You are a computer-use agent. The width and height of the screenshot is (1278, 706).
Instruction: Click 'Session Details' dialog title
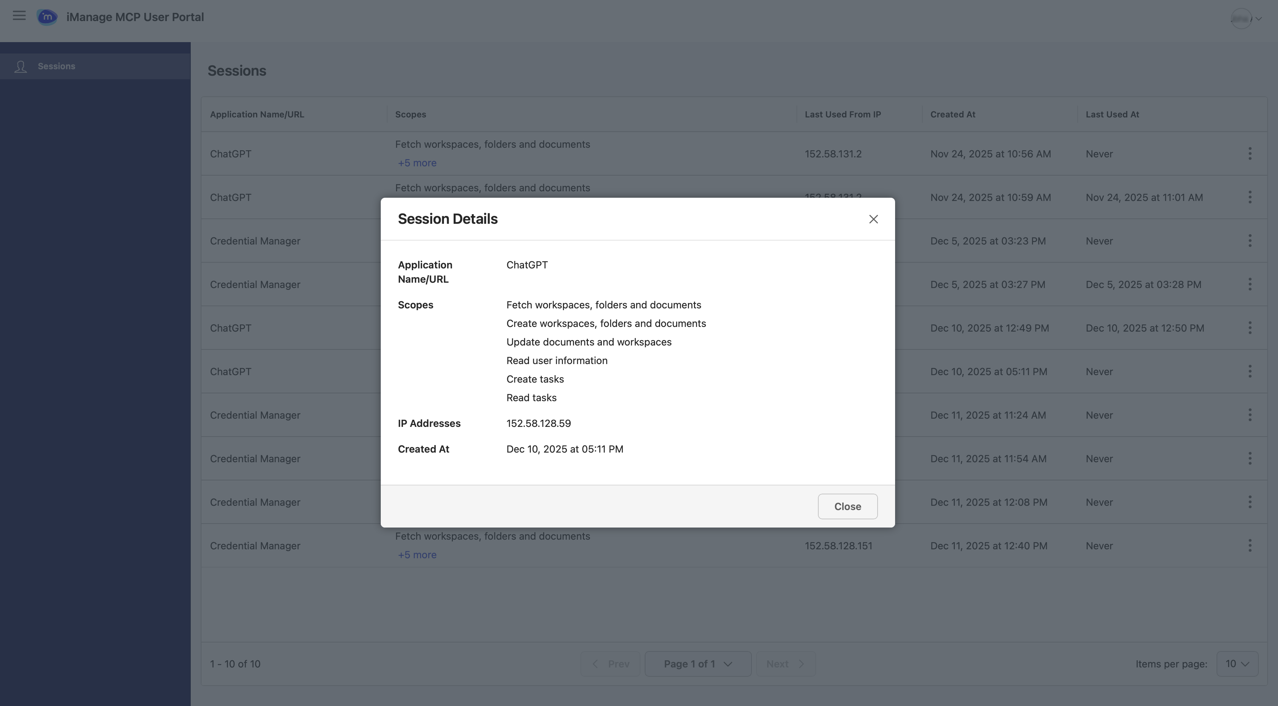tap(448, 219)
